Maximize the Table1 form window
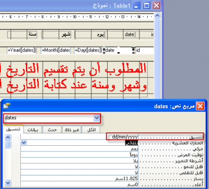209x189 pixels. point(147,6)
